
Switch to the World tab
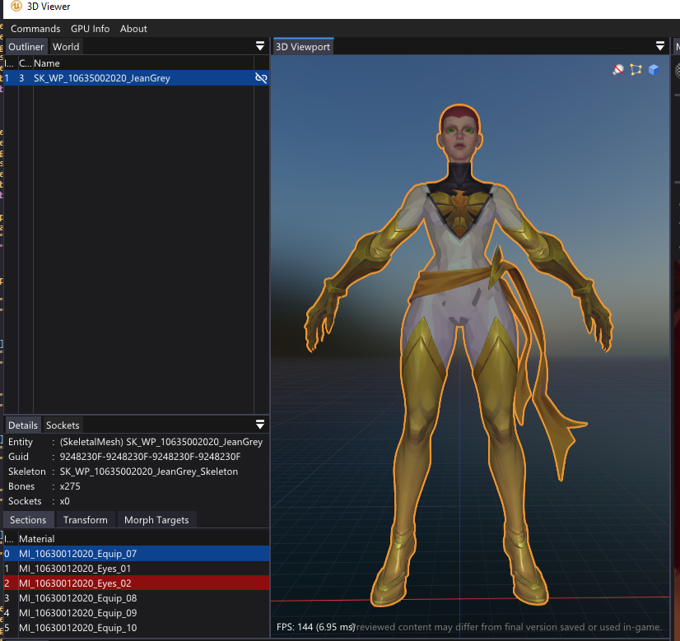click(x=66, y=47)
